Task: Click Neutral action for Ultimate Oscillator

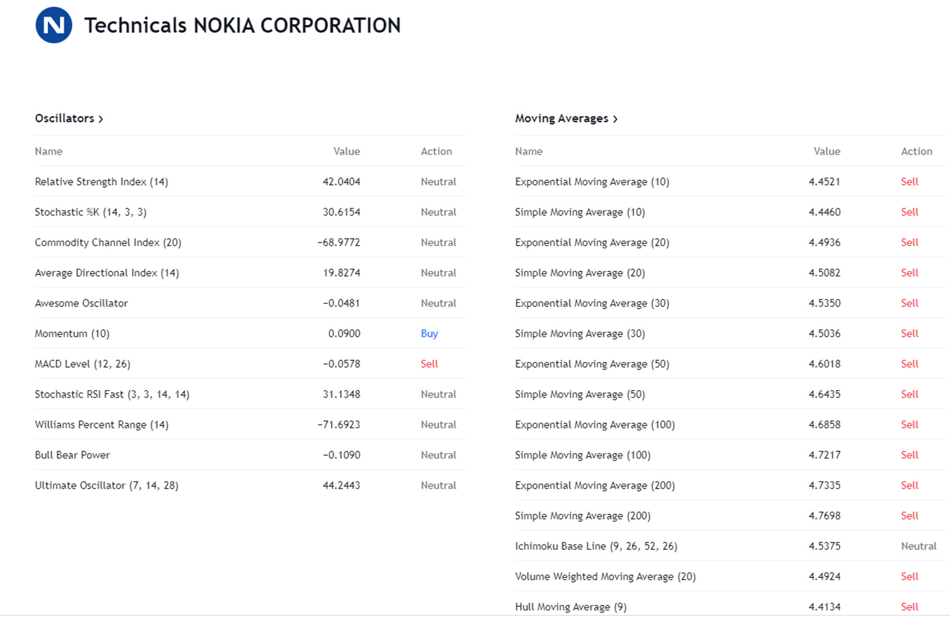Action: click(x=439, y=486)
